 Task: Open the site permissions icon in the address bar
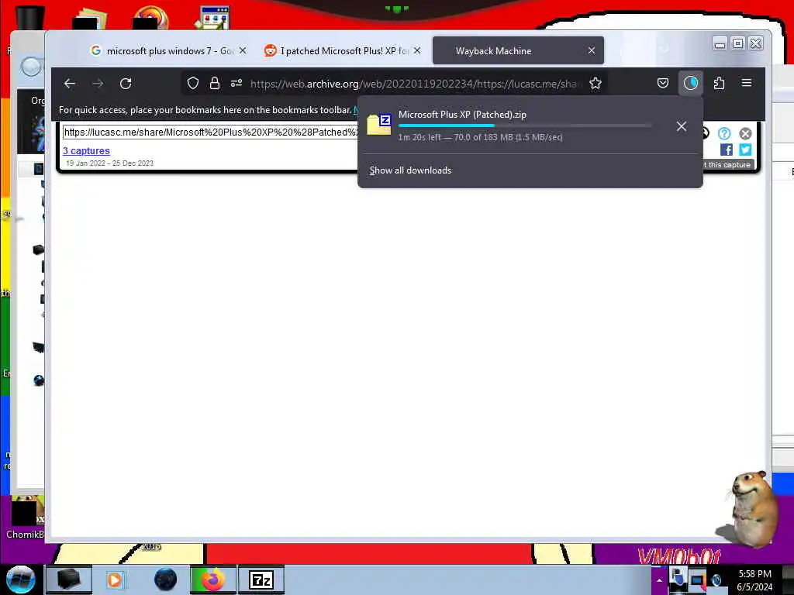point(236,83)
